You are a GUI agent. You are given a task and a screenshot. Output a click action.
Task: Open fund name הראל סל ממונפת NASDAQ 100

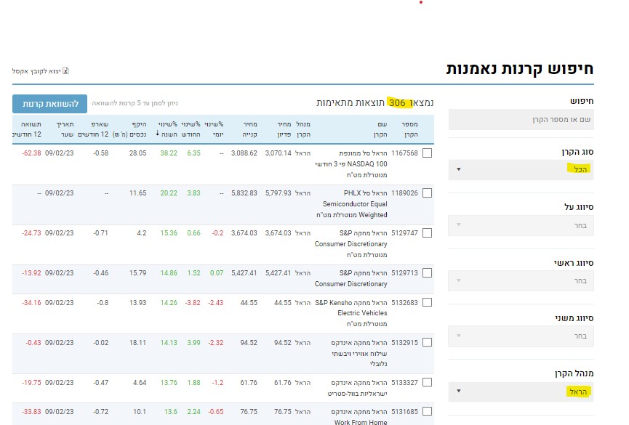coord(351,164)
